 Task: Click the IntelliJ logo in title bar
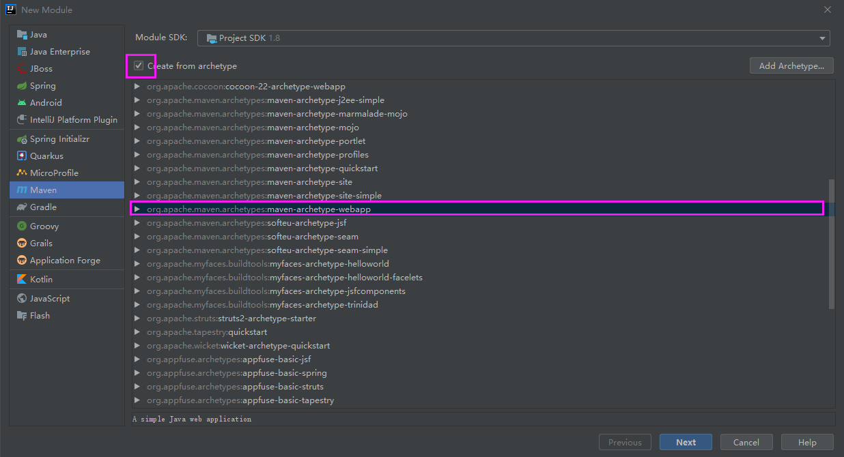point(10,10)
